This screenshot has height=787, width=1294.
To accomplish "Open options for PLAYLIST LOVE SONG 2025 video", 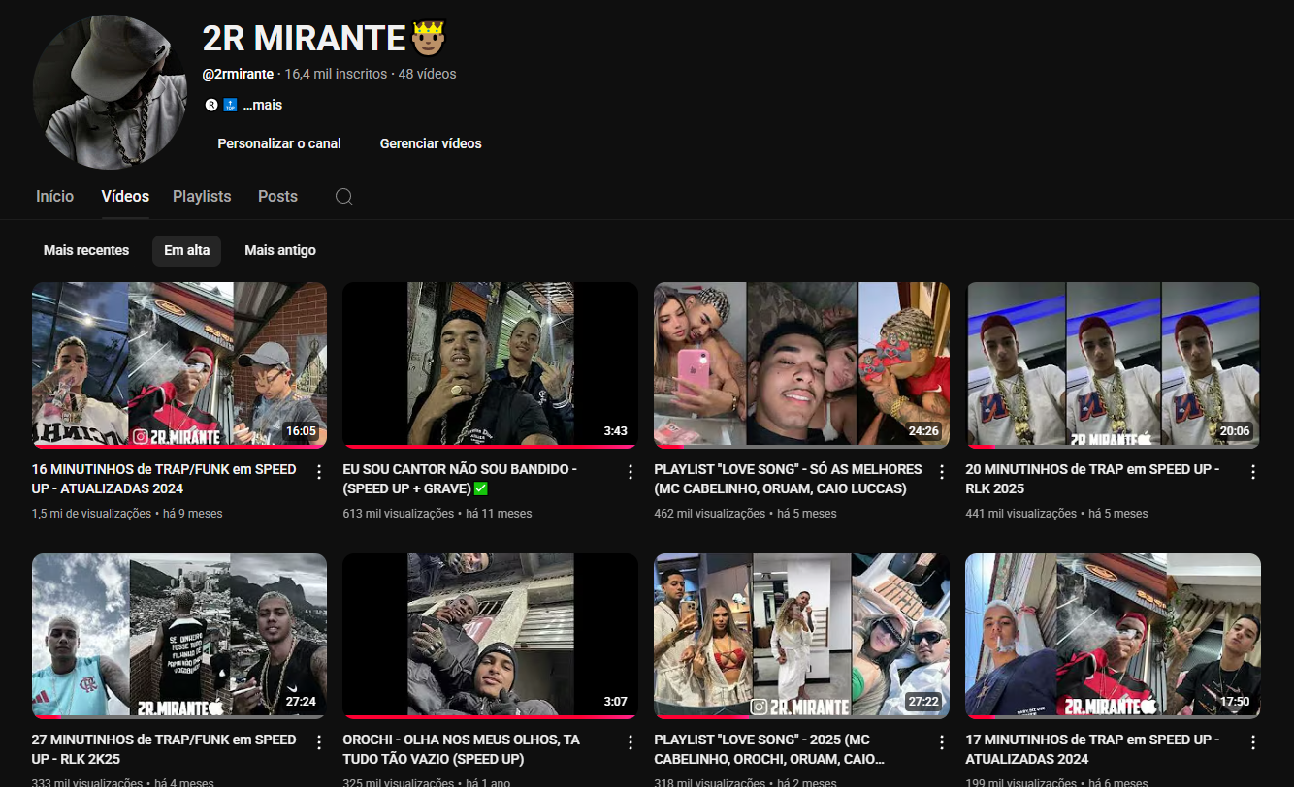I will coord(941,742).
